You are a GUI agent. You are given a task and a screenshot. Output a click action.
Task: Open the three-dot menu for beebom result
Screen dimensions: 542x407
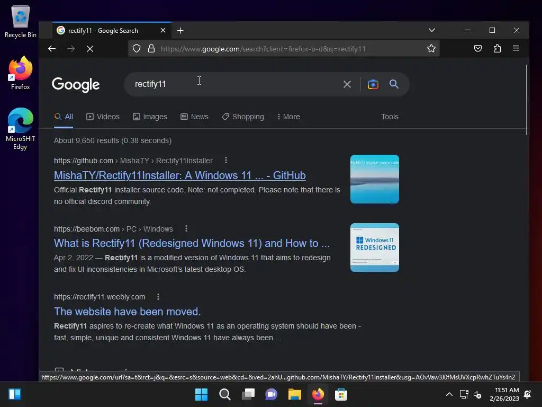pos(186,228)
